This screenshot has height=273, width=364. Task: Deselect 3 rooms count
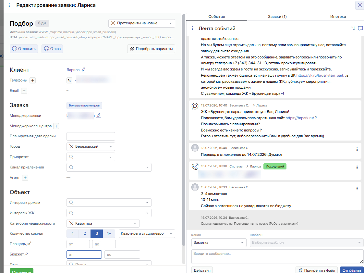click(97, 233)
